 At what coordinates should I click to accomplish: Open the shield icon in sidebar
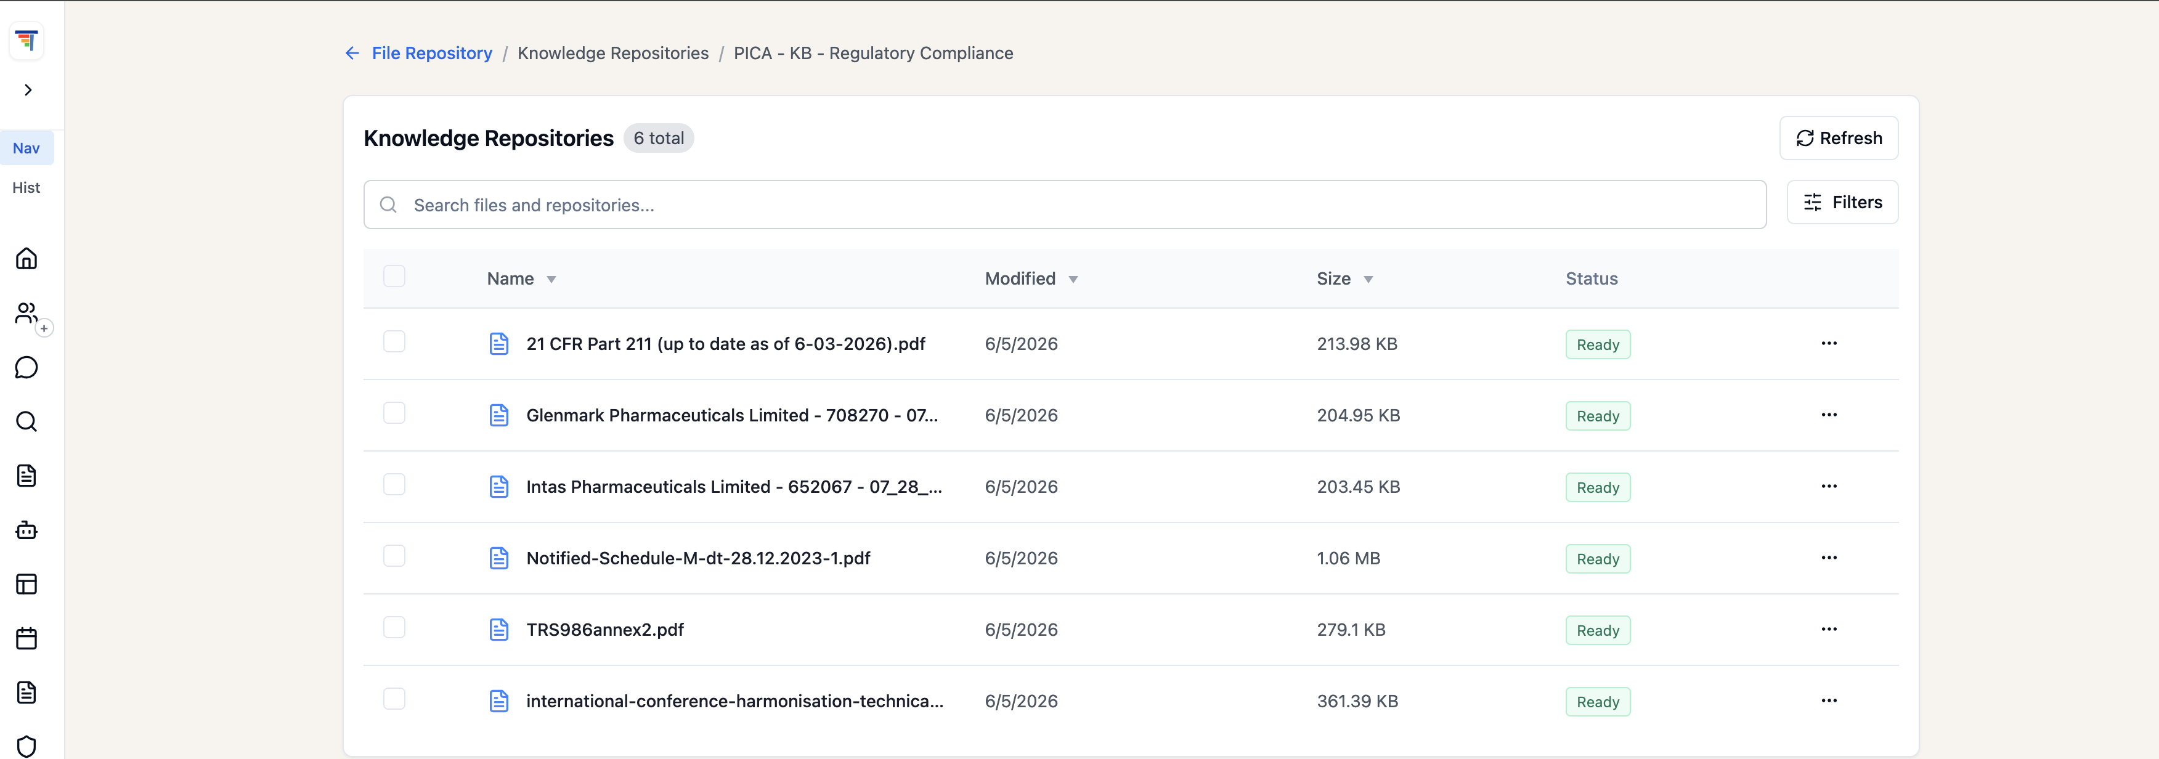click(x=27, y=745)
